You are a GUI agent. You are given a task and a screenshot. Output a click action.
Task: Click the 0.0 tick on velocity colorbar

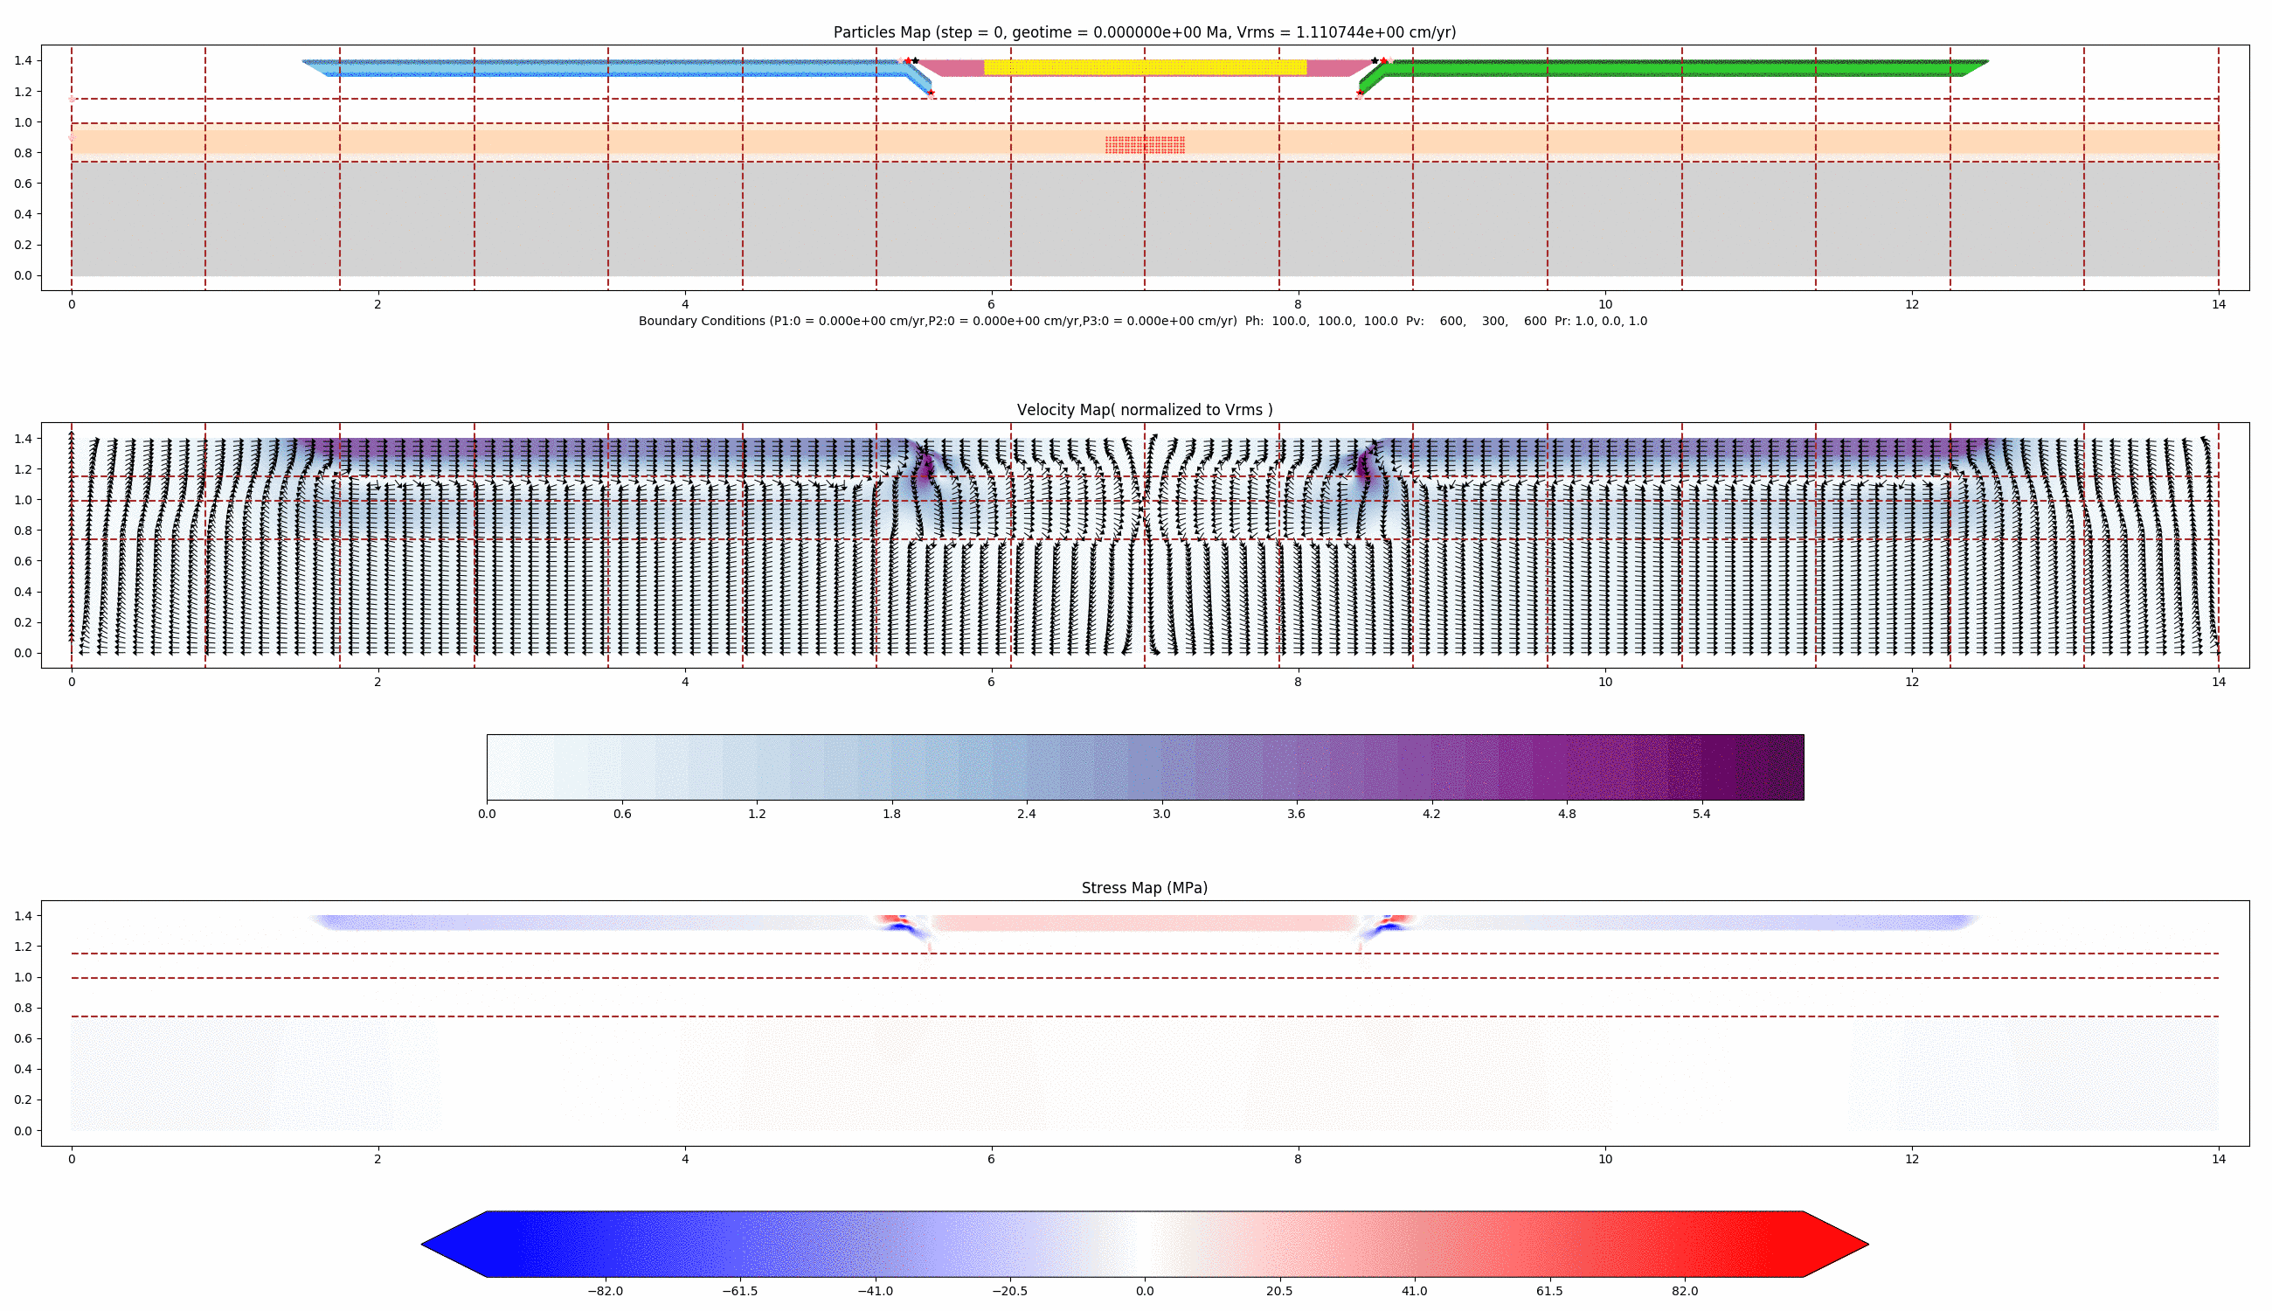coord(487,813)
